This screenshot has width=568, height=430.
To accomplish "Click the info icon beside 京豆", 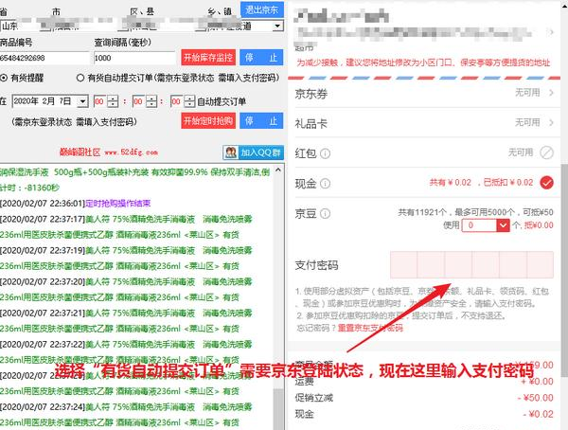I will [x=326, y=213].
